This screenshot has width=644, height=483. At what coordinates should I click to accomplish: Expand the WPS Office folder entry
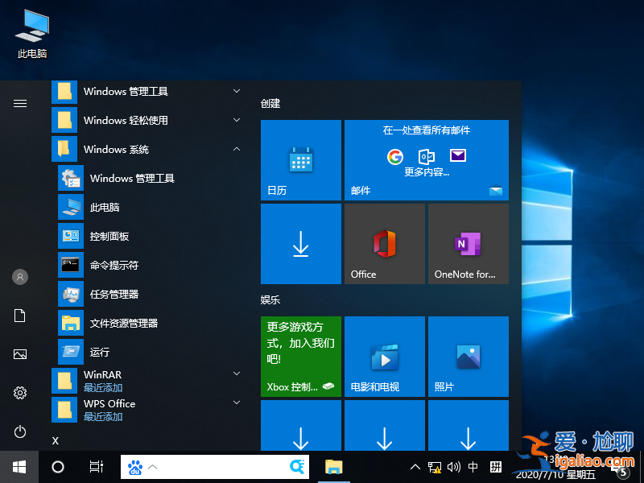[x=236, y=403]
